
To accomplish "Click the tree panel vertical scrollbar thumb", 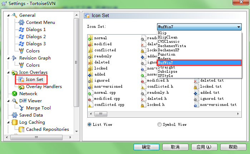I will tap(77, 62).
